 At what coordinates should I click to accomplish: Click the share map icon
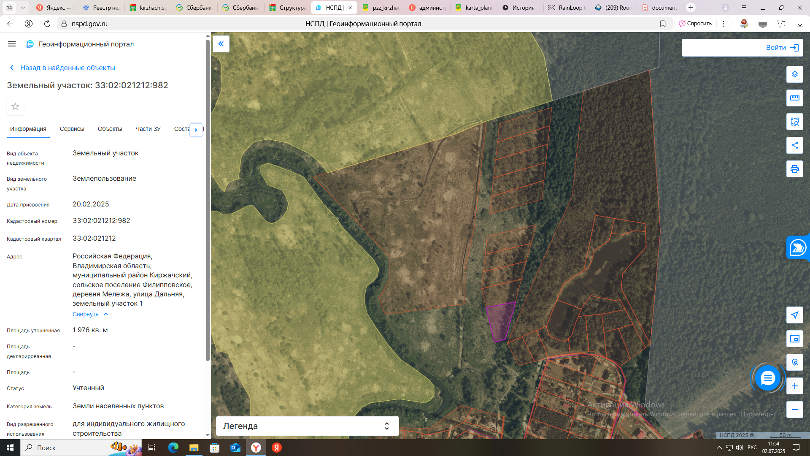coord(794,145)
